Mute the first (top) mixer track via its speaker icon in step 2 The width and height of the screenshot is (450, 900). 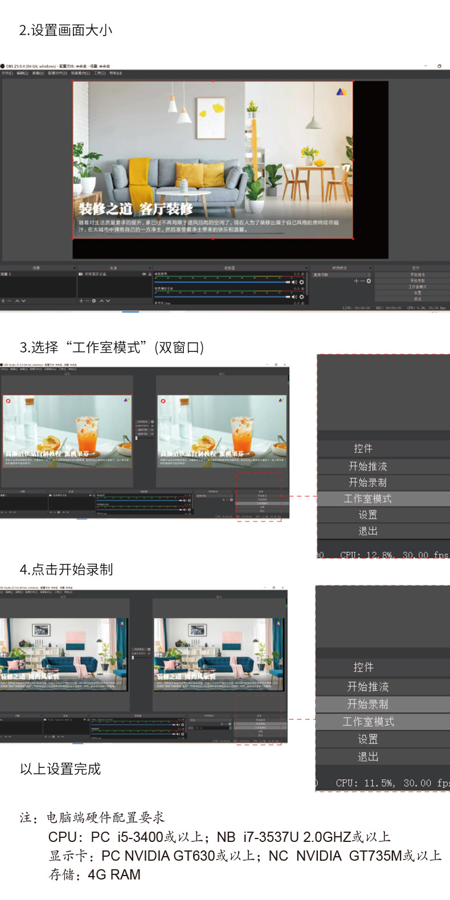tap(294, 282)
